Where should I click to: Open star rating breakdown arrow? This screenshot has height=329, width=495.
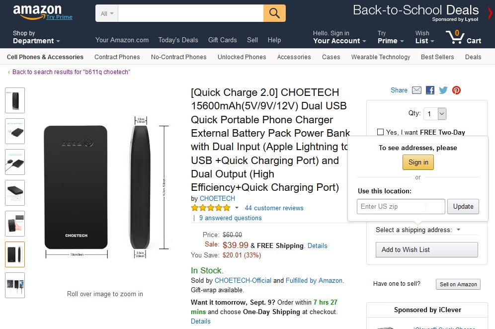coord(237,208)
